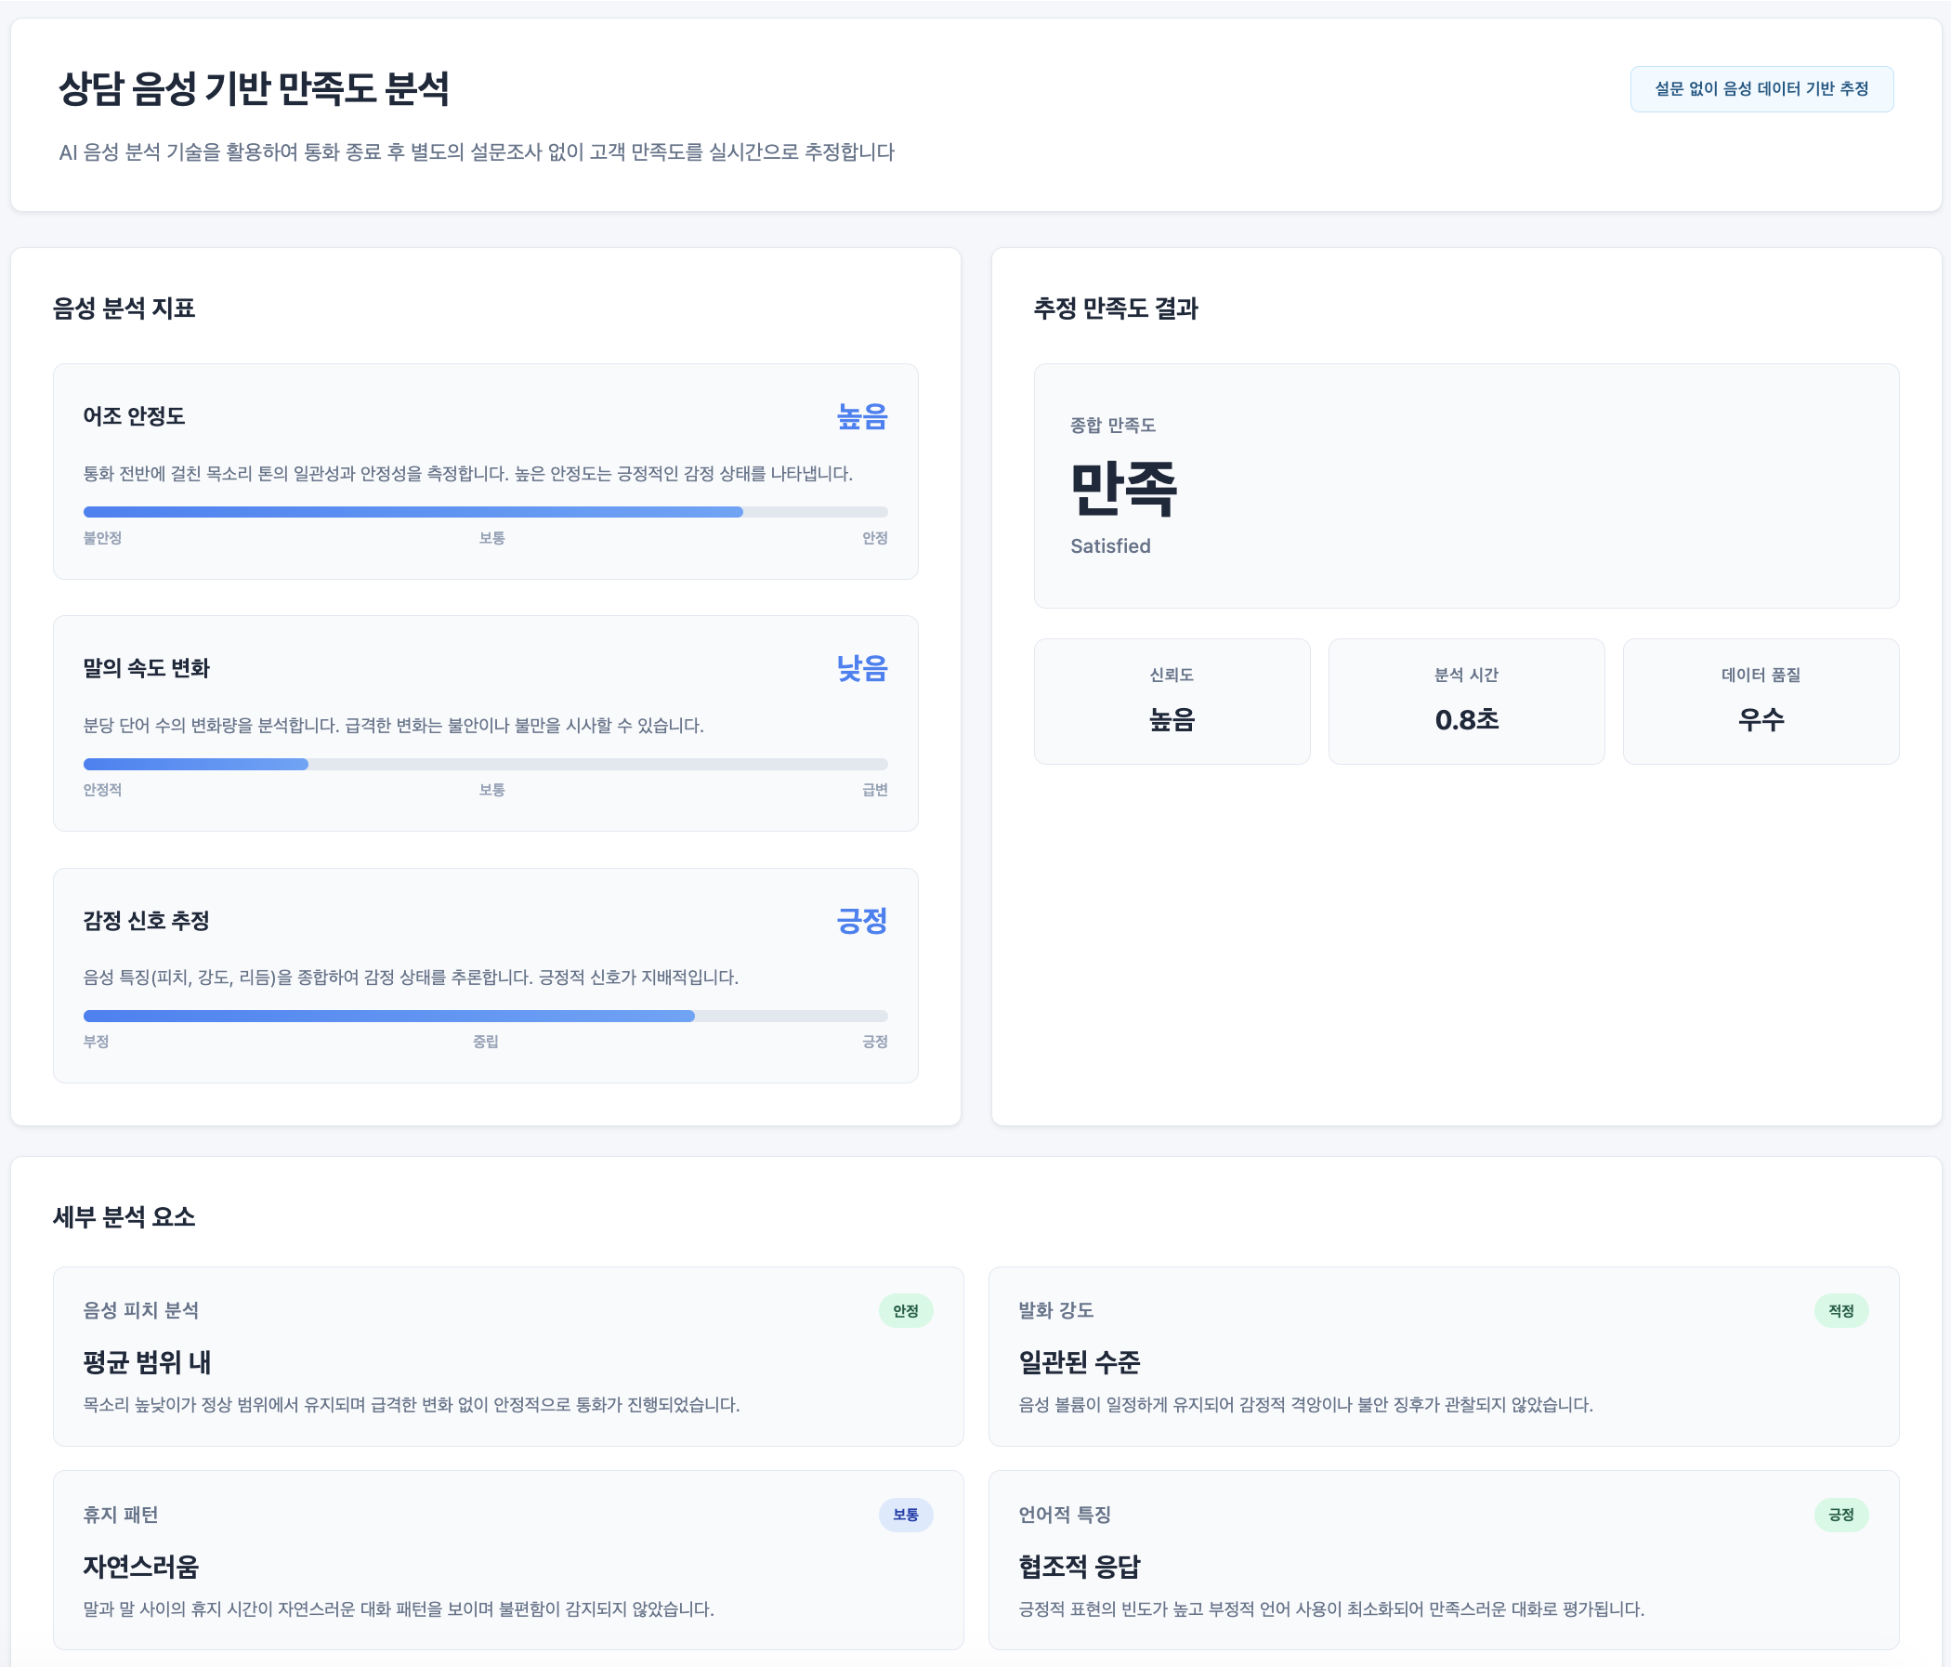Click the 감정 신호 추정 progress bar
This screenshot has height=1667, width=1951.
pos(485,1017)
